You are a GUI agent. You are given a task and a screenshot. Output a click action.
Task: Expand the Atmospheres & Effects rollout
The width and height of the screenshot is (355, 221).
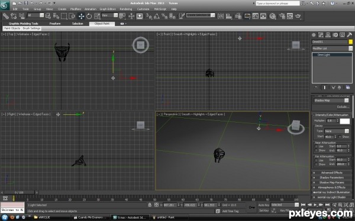coord(331,187)
